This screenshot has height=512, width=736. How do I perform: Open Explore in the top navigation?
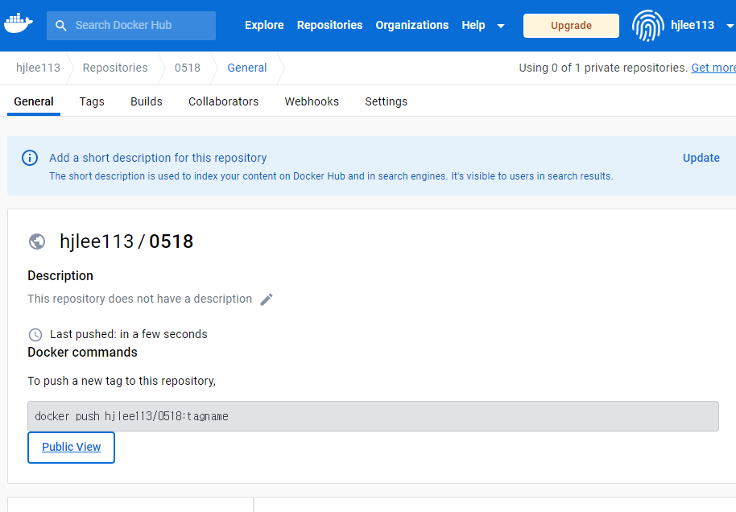(x=264, y=25)
